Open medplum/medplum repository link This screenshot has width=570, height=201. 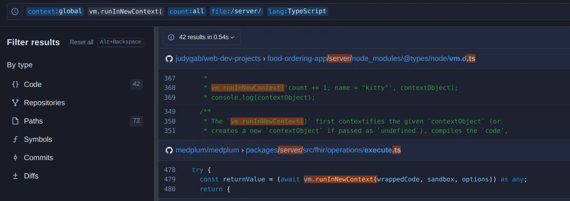207,150
